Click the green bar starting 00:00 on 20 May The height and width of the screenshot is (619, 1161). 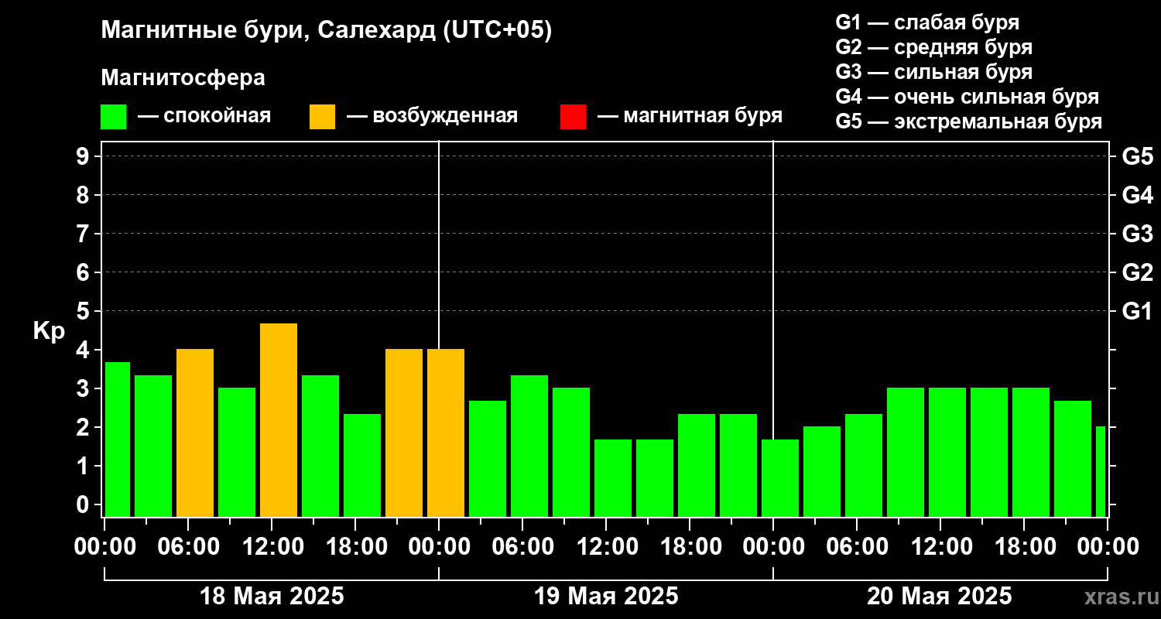pyautogui.click(x=780, y=478)
